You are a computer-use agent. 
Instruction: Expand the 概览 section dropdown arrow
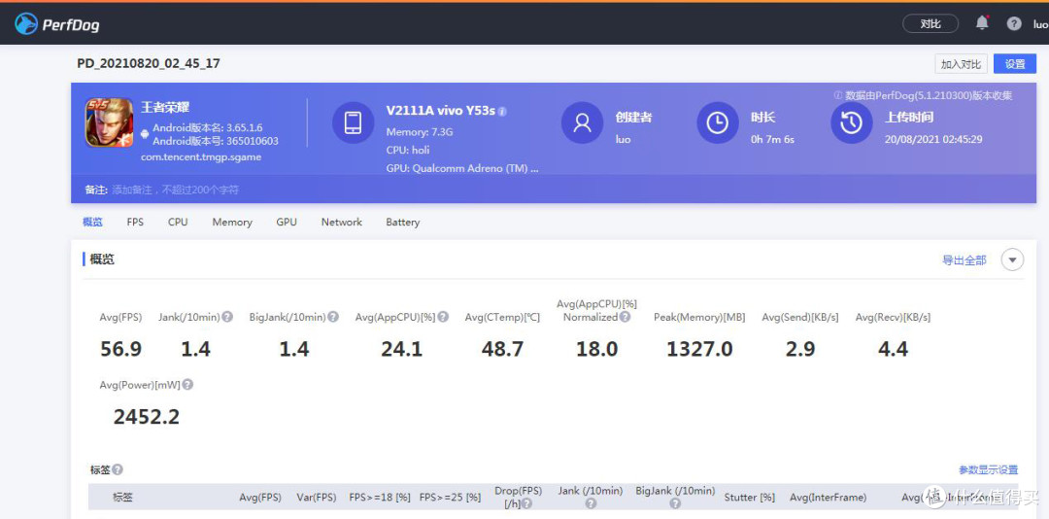[1012, 259]
